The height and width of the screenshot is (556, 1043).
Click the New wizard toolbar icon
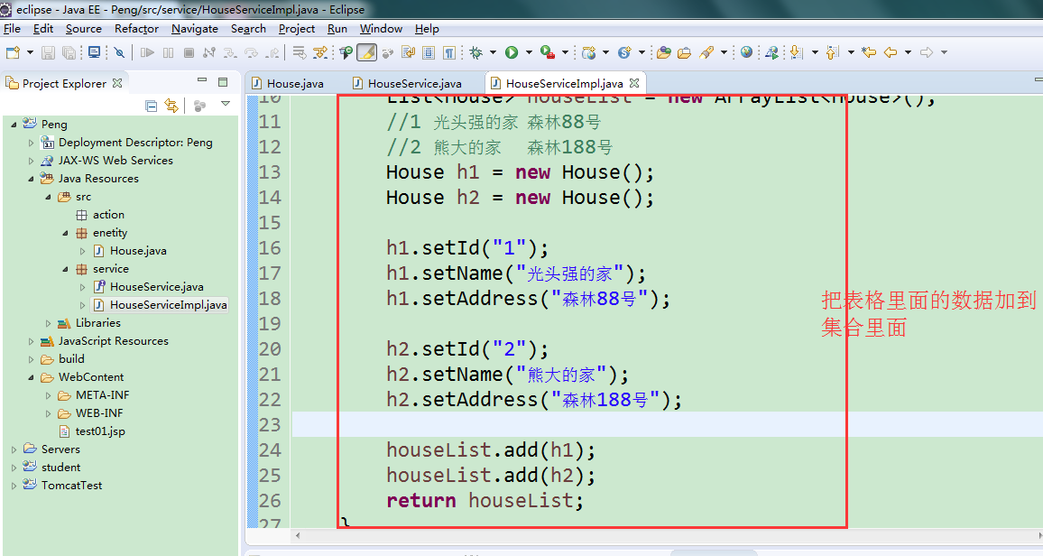click(x=12, y=52)
